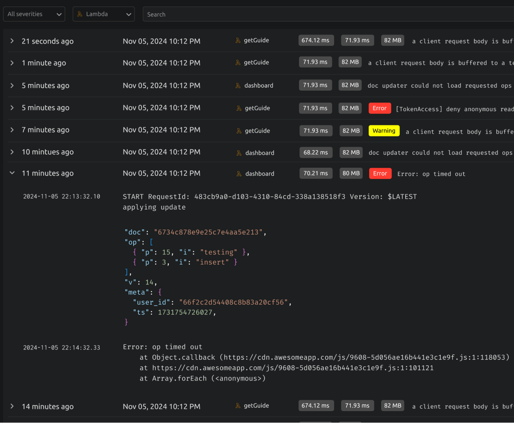Click the Error badge next to 'op timed out'
Viewport: 514px width, 423px height.
(380, 173)
